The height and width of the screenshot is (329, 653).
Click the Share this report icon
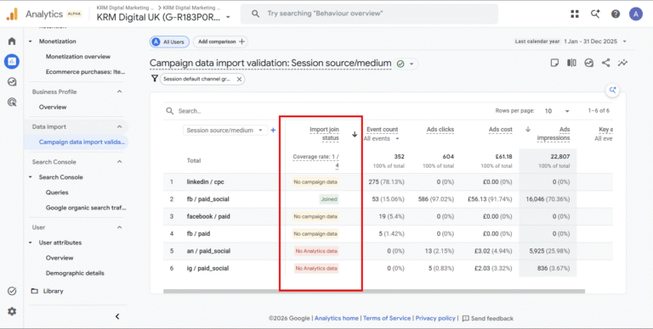(605, 63)
